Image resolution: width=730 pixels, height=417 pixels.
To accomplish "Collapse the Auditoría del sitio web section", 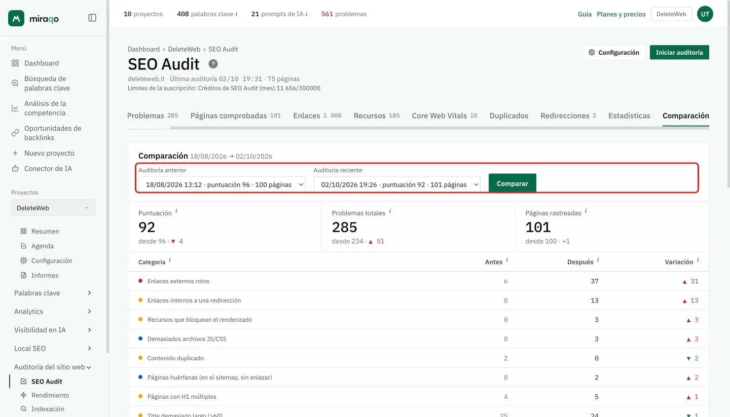I will [53, 367].
